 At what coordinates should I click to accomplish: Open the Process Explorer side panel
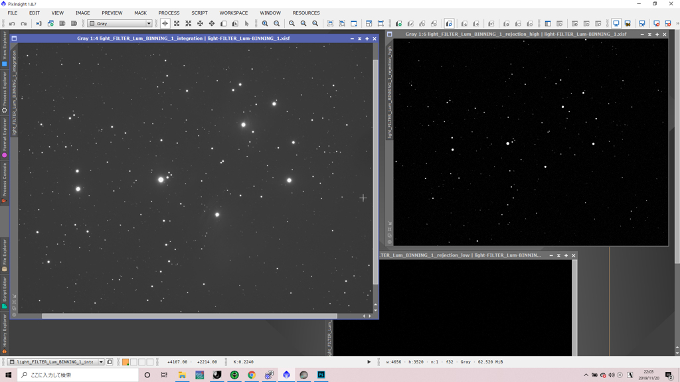(5, 92)
